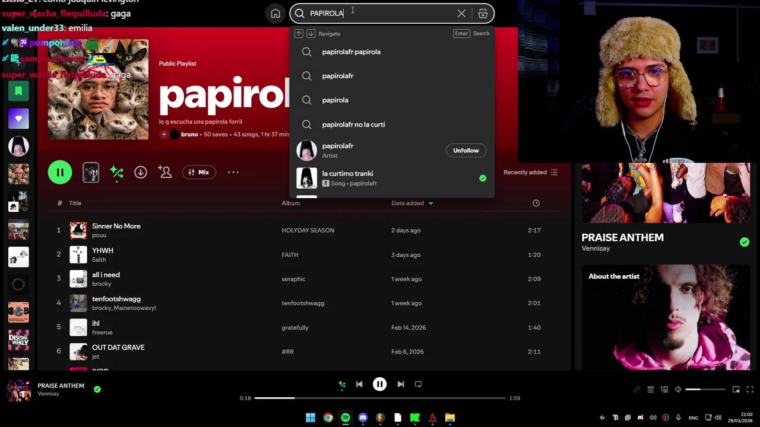Viewport: 760px width, 427px height.
Task: Open Discord from the taskbar
Action: pos(363,418)
